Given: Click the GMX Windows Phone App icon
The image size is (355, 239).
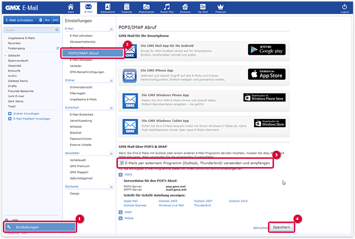Looking at the screenshot, I should pos(130,101).
